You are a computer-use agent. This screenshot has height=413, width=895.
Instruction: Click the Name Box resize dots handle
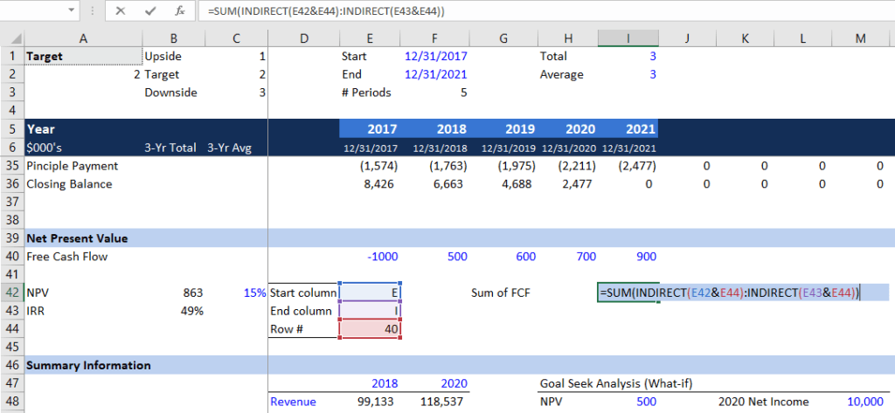point(92,12)
